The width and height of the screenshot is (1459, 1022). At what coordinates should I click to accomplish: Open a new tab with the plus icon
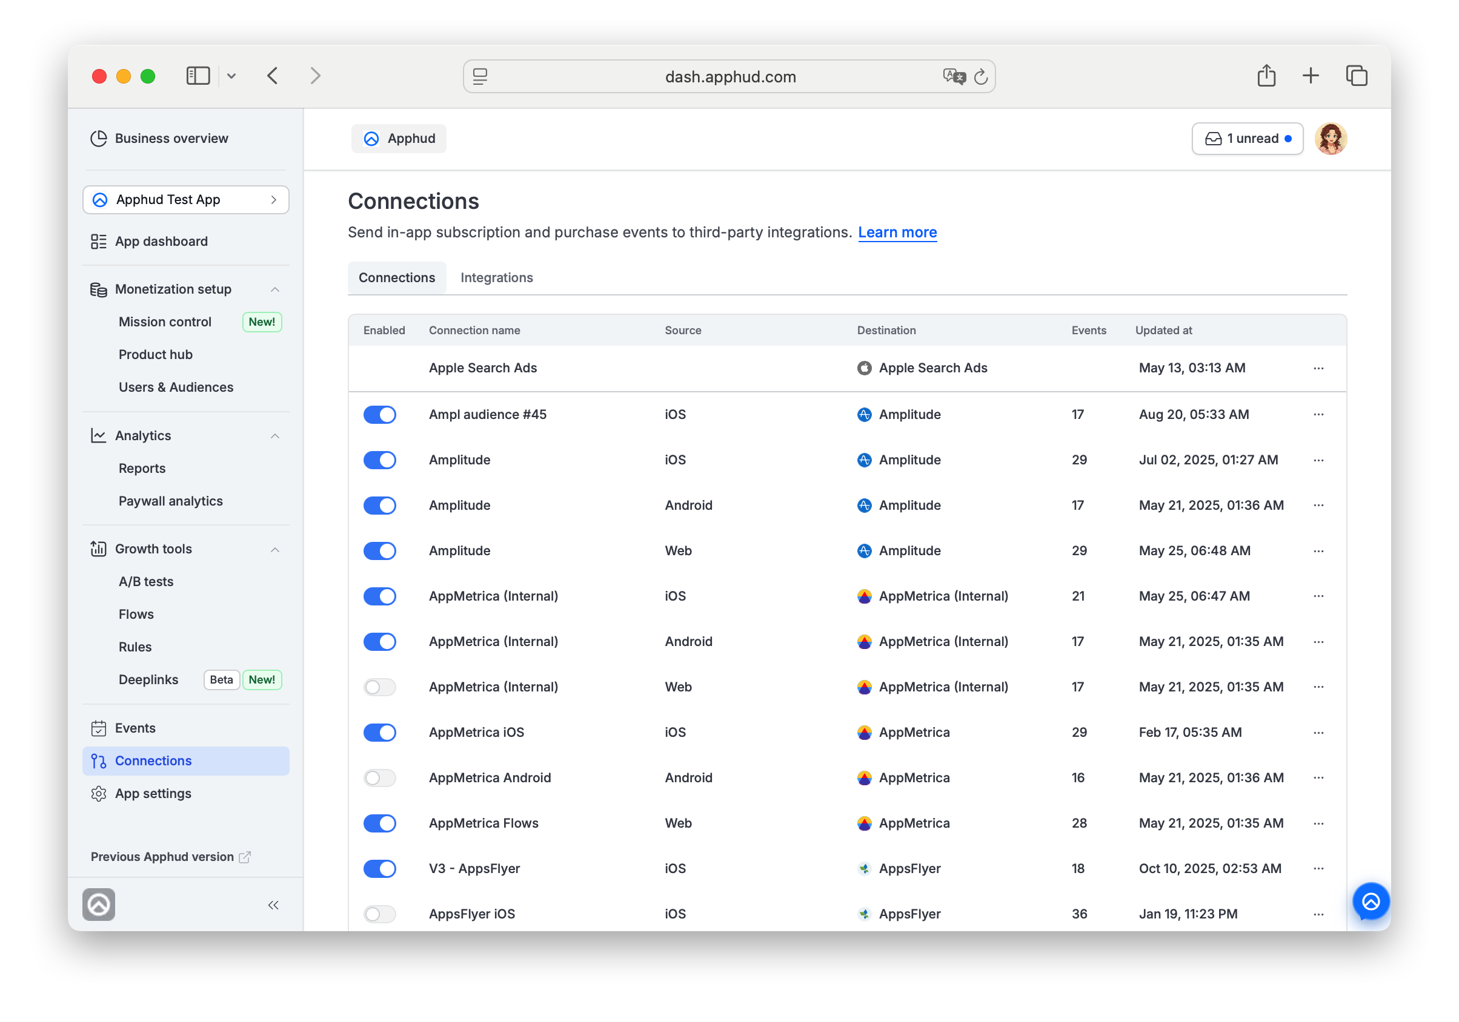pyautogui.click(x=1311, y=76)
